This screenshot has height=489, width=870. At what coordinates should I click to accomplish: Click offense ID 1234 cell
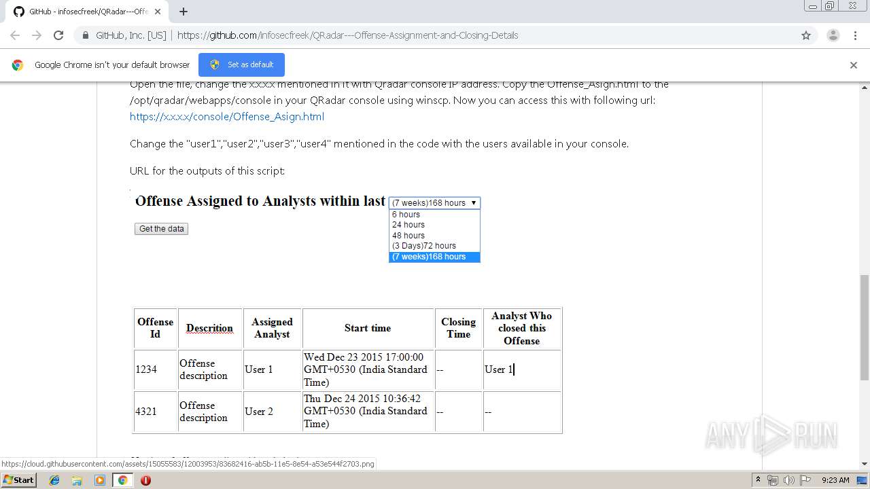pos(156,369)
